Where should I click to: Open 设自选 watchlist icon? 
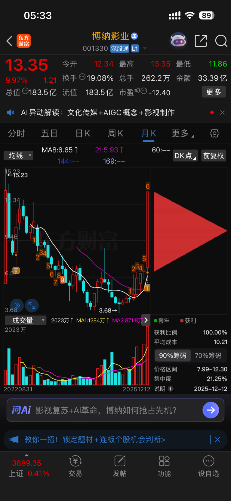coord(208,466)
